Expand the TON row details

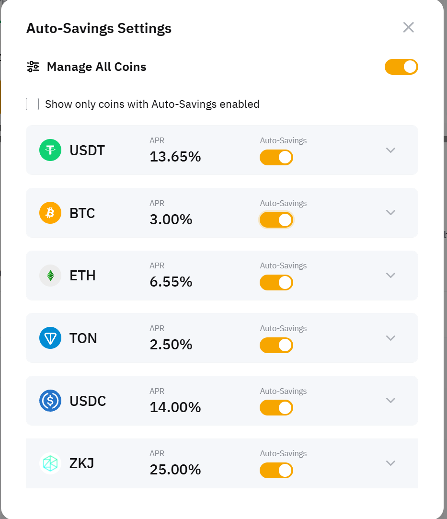point(390,338)
